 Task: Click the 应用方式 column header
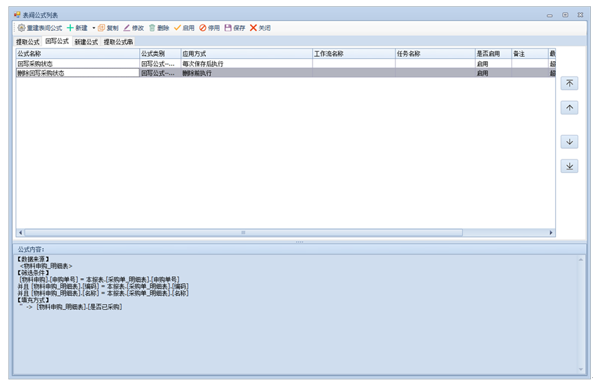click(246, 53)
